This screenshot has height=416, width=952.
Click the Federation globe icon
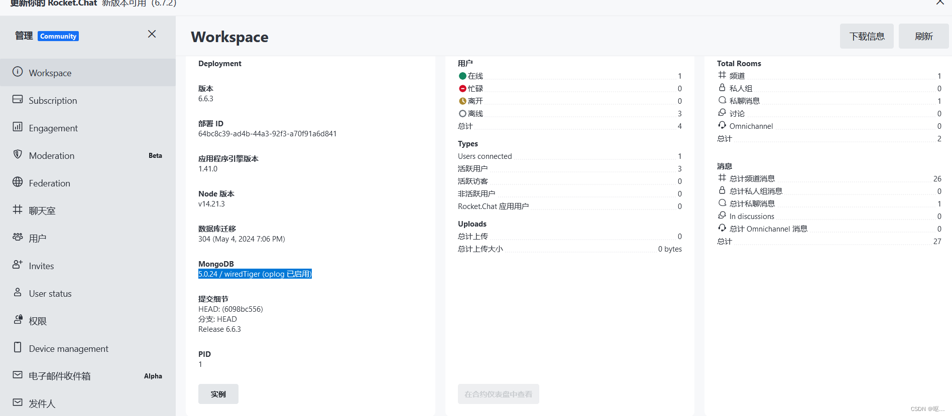pos(18,182)
